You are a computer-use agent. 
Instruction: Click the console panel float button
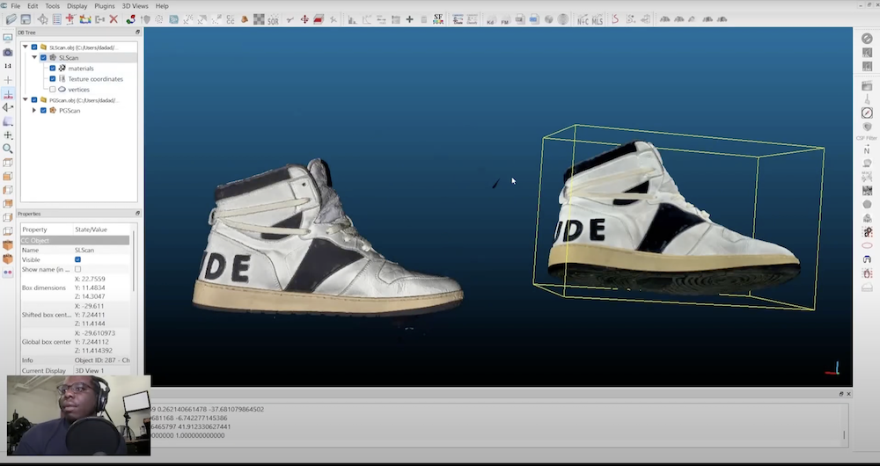[x=840, y=394]
